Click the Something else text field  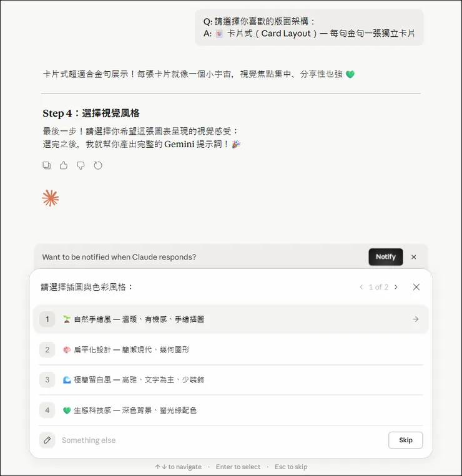tap(222, 440)
